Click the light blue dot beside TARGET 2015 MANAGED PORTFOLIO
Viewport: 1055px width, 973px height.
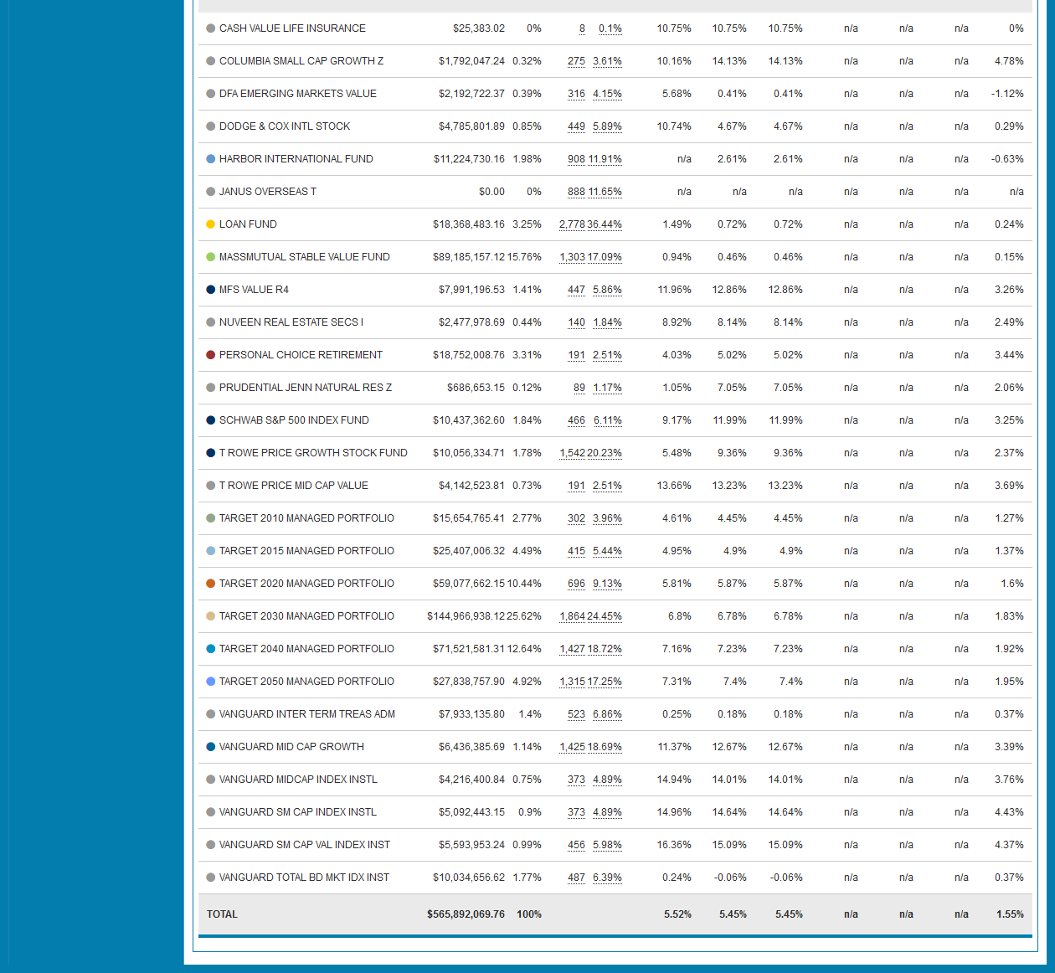coord(211,551)
